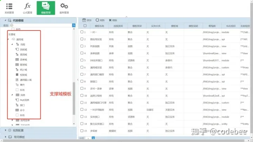Click the icon beside 统计域
Screen dimensions: 253x142
click(x=17, y=69)
